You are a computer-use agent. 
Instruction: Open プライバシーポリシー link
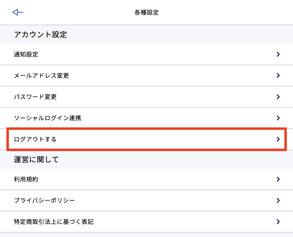tap(44, 200)
